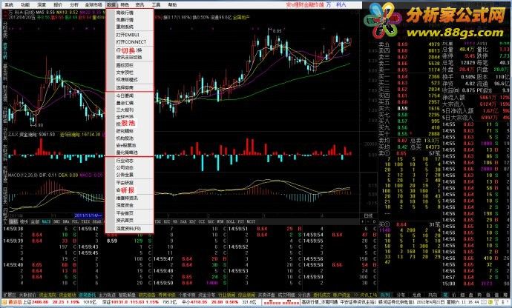Open the 成交明细 bottom tab

click(286, 295)
